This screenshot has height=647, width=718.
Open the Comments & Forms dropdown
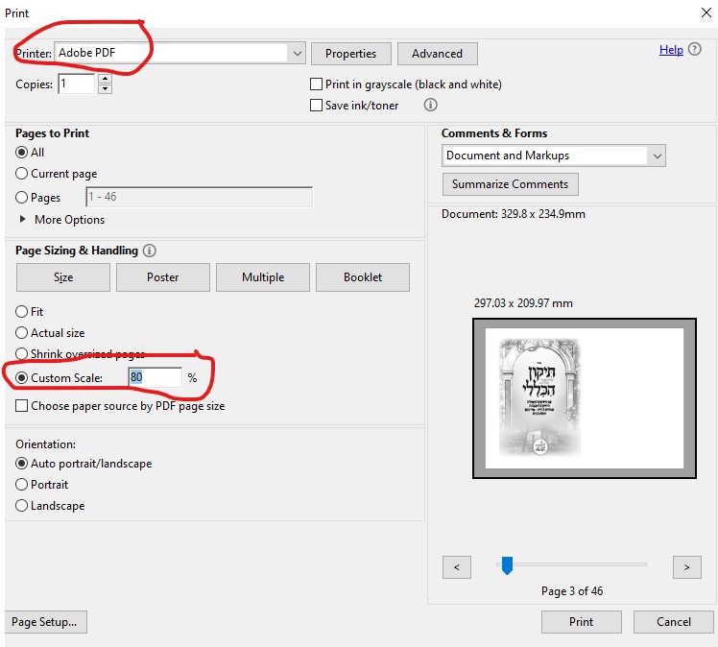pyautogui.click(x=657, y=156)
